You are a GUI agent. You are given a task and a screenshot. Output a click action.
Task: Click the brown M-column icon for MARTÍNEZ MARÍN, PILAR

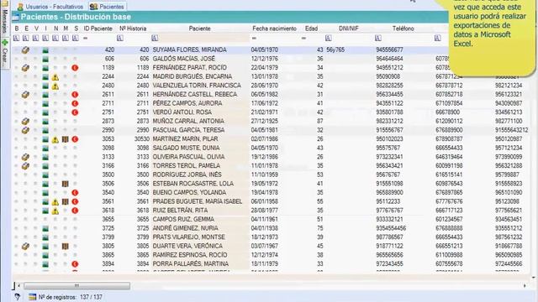66,139
